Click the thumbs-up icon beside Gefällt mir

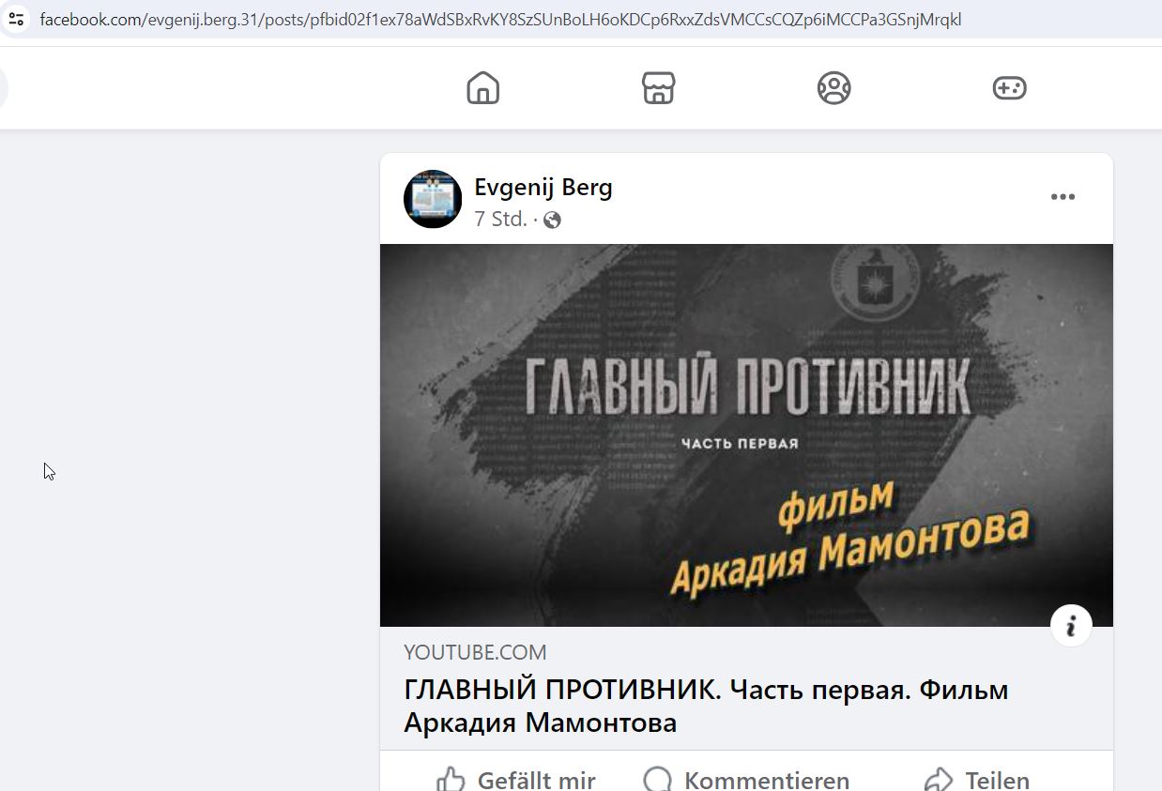point(451,780)
